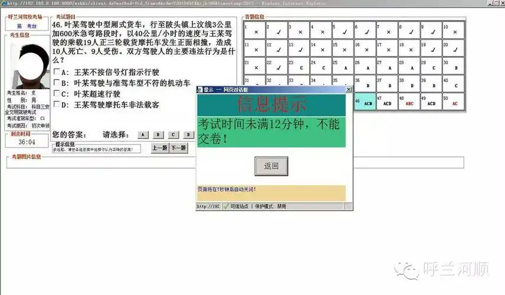Select answer button B
Image resolution: width=505 pixels, height=295 pixels.
pyautogui.click(x=158, y=135)
